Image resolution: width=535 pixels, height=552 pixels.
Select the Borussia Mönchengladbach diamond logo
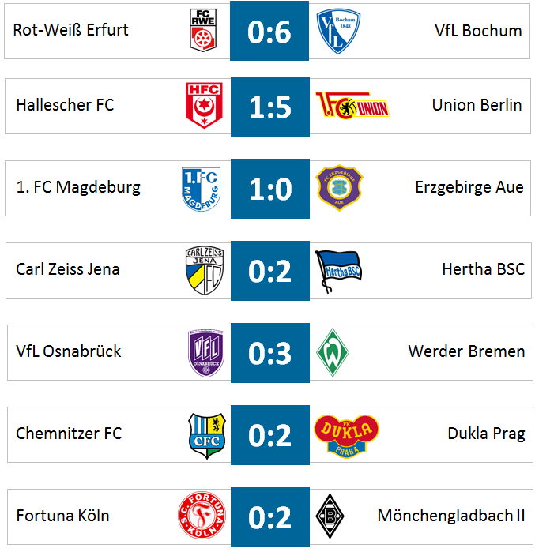click(330, 516)
